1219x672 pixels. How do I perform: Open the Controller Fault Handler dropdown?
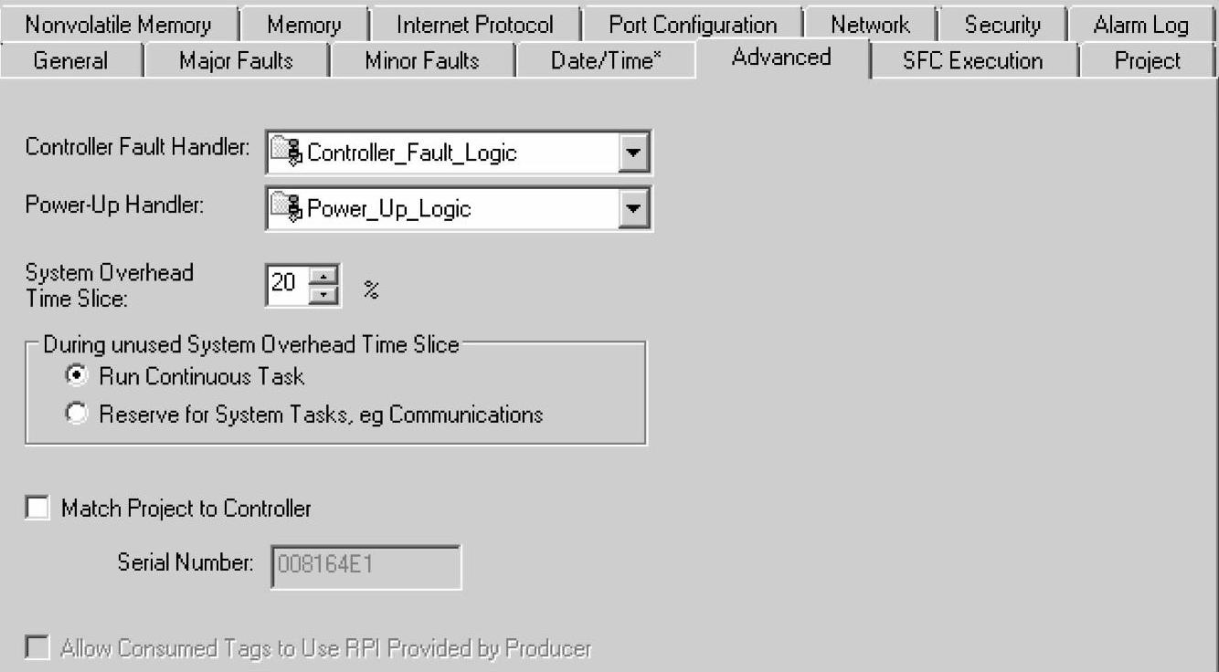pyautogui.click(x=632, y=152)
